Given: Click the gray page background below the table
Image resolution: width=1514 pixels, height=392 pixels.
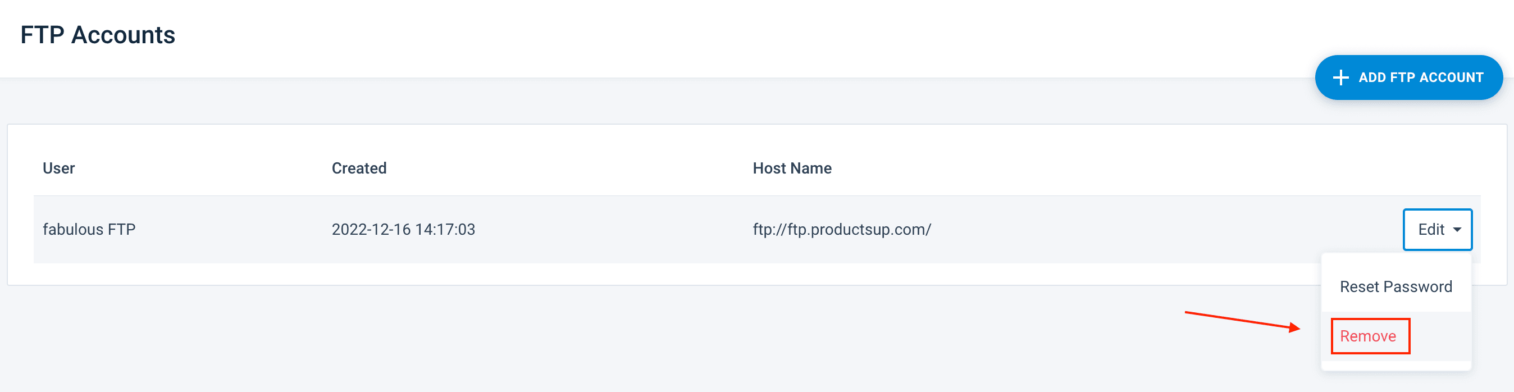Looking at the screenshot, I should 588,341.
